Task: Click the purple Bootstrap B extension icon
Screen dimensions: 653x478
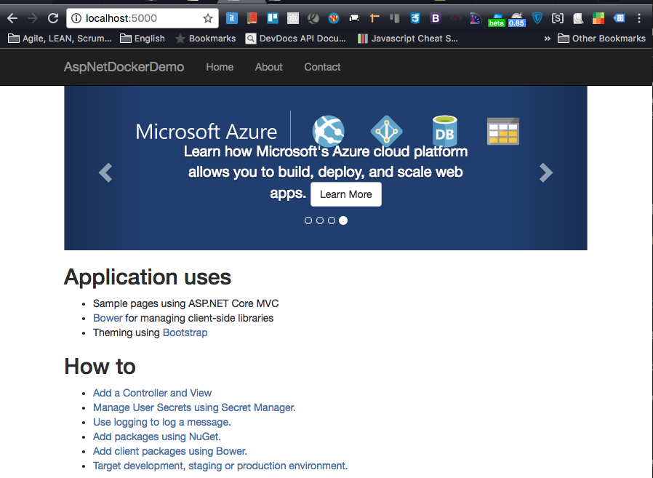Action: pos(436,18)
